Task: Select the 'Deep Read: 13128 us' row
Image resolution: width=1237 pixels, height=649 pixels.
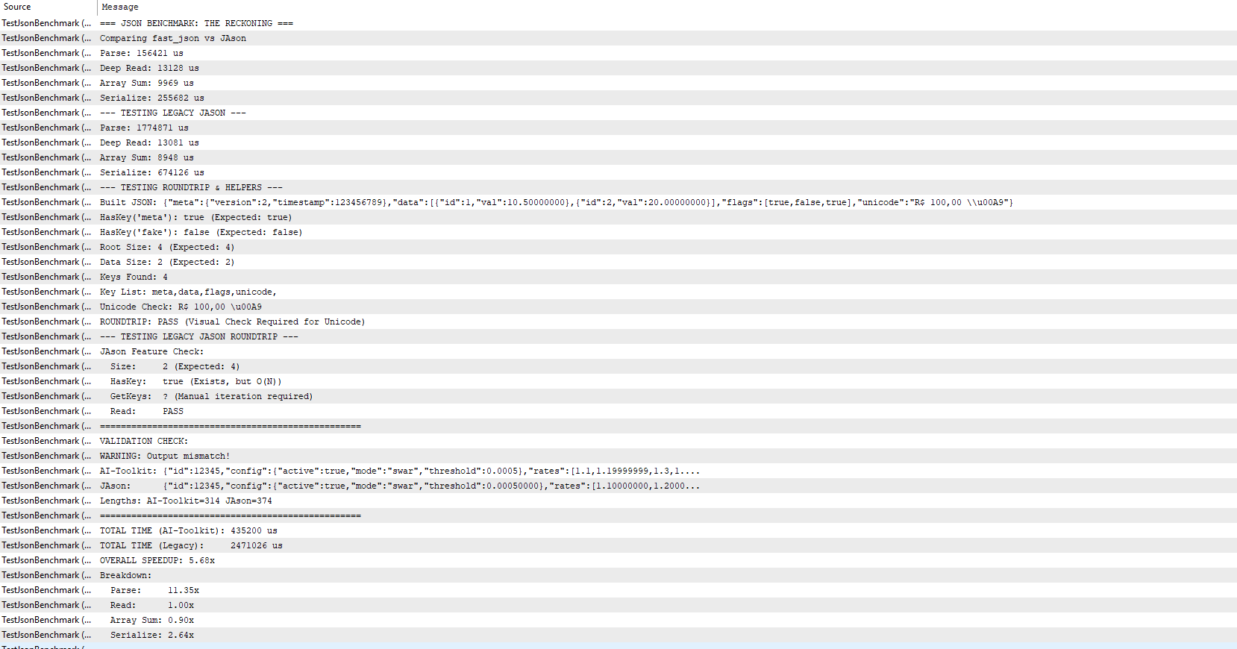Action: tap(618, 68)
